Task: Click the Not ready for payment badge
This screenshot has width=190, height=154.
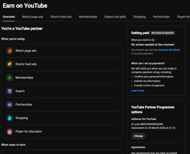Action: (x=163, y=33)
